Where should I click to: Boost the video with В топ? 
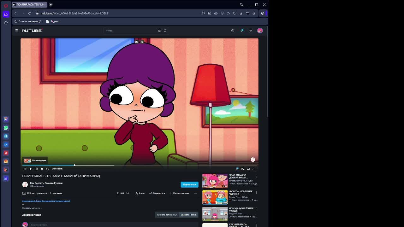click(140, 193)
